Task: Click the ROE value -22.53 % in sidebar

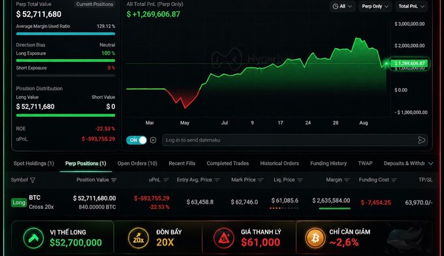Action: coord(105,129)
